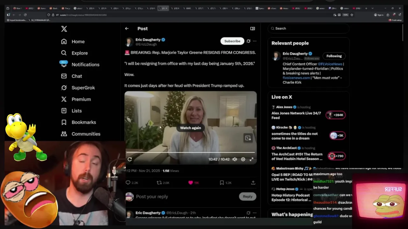The image size is (408, 229).
Task: Open Lists in the sidebar
Action: point(71,111)
